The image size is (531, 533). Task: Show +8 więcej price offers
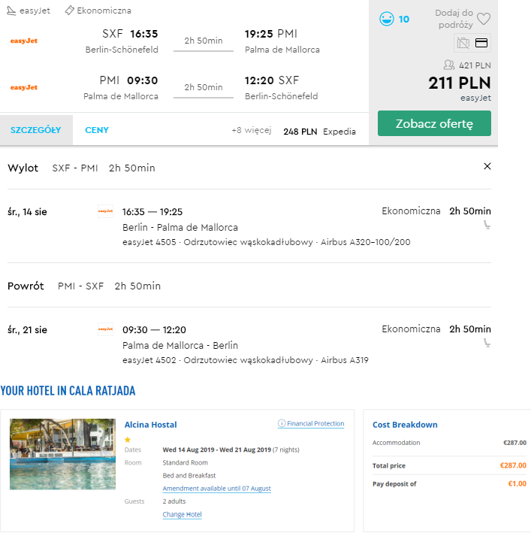pos(252,130)
